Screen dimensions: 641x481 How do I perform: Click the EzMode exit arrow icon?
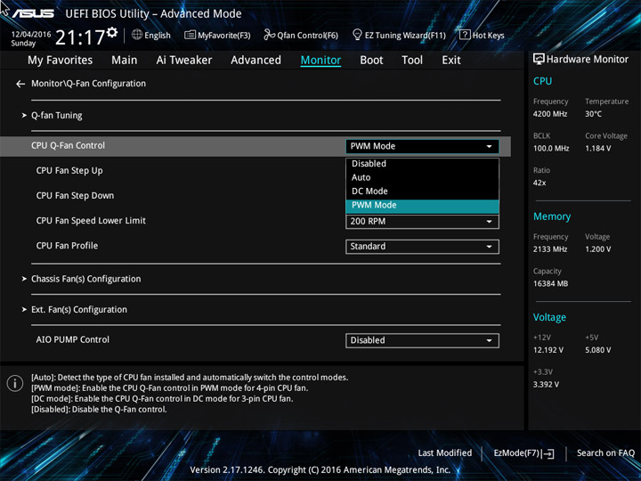(548, 453)
